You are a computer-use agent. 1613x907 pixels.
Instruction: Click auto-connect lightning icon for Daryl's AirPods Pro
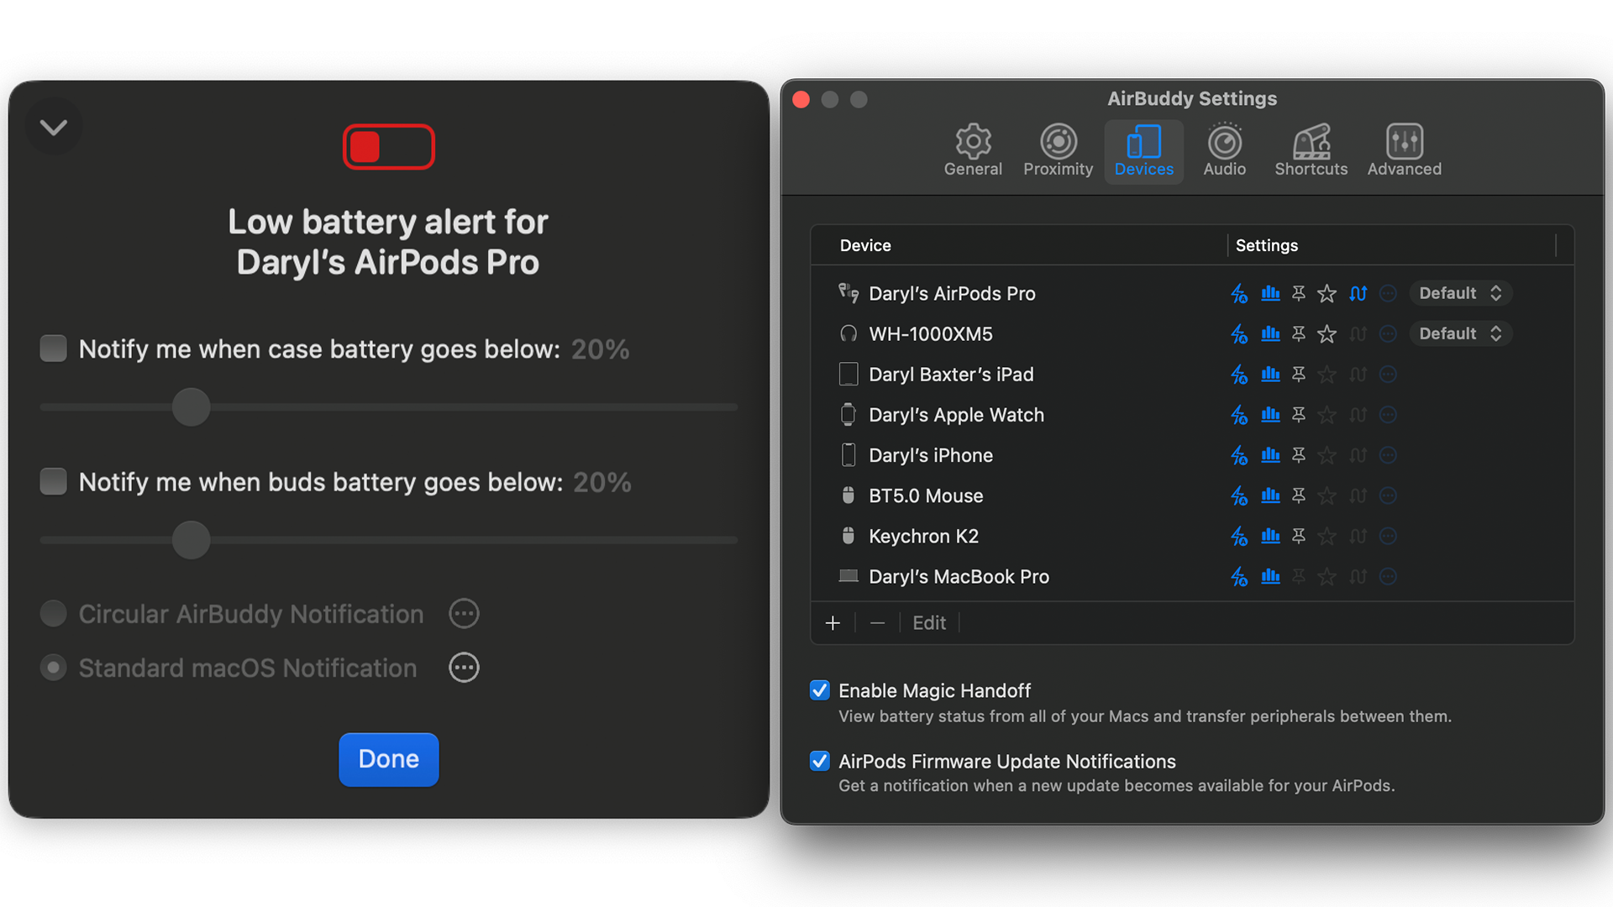1239,293
